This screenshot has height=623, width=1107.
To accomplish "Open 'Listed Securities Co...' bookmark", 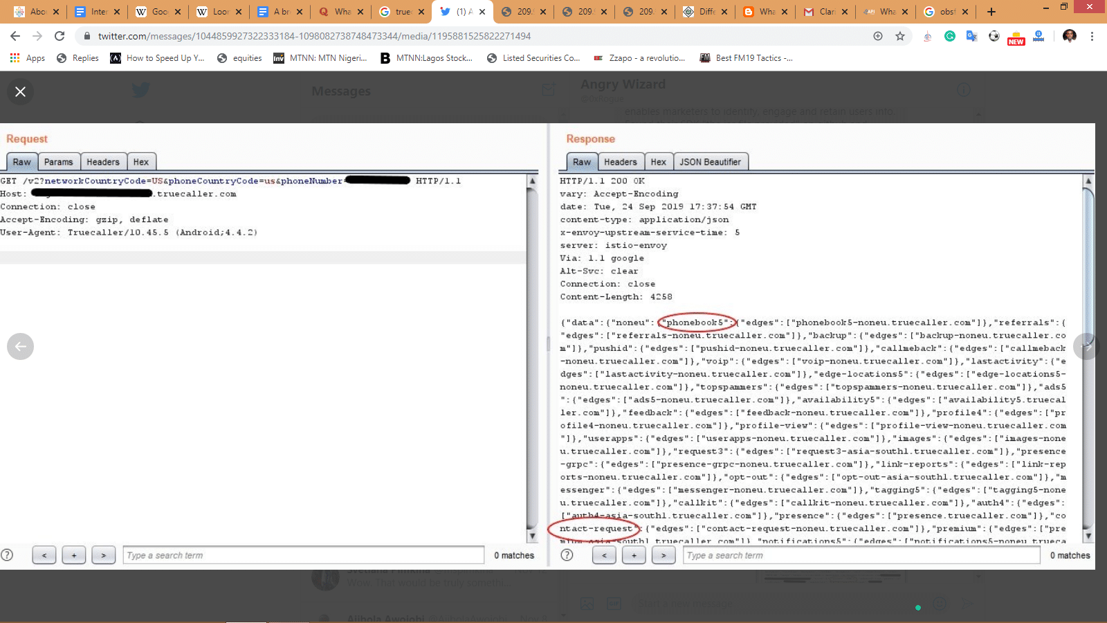I will [533, 58].
